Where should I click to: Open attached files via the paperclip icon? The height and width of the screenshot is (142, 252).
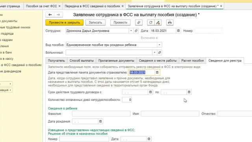139,22
